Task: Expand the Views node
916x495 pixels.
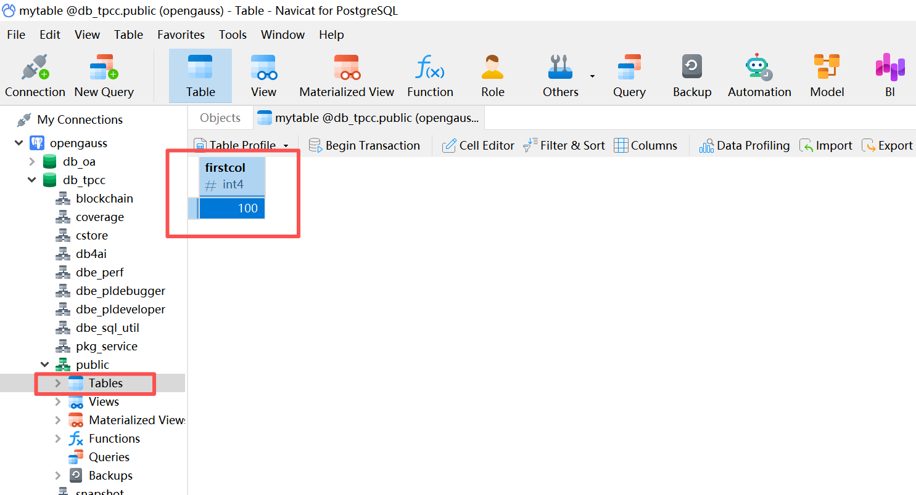Action: [58, 401]
